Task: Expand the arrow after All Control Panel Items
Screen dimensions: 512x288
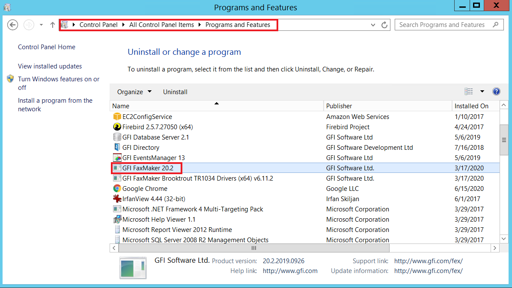Action: (199, 25)
